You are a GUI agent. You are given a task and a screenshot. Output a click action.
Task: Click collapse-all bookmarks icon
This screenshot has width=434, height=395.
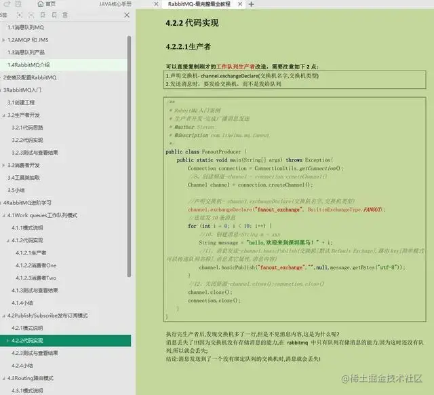[31, 15]
